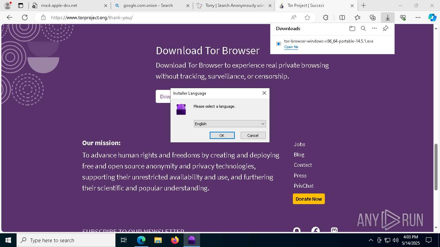The height and width of the screenshot is (247, 440).
Task: Show hidden system tray icons
Action: click(371, 240)
